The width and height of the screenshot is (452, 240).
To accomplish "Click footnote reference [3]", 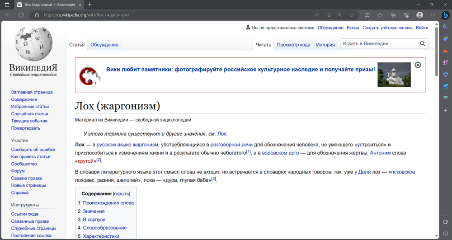I will pyautogui.click(x=214, y=179).
